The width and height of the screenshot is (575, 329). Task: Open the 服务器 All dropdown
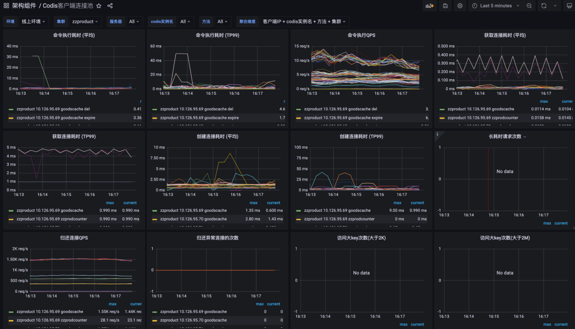tap(134, 22)
